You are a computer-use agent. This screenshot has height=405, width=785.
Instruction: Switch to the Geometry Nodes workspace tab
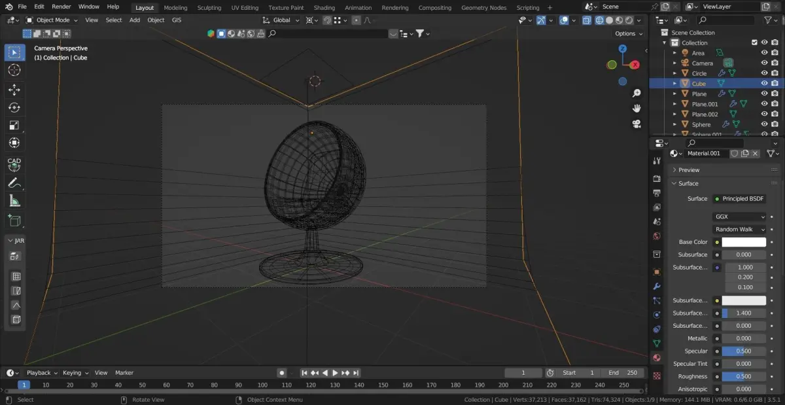click(483, 8)
